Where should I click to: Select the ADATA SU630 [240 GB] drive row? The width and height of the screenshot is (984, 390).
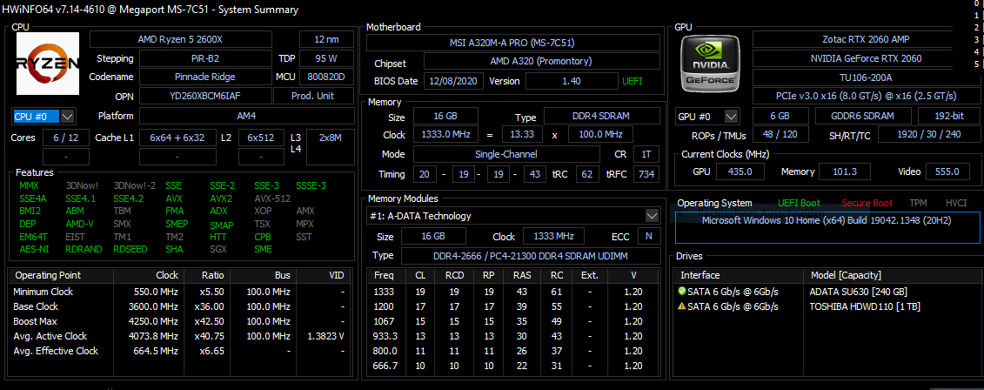[x=827, y=292]
